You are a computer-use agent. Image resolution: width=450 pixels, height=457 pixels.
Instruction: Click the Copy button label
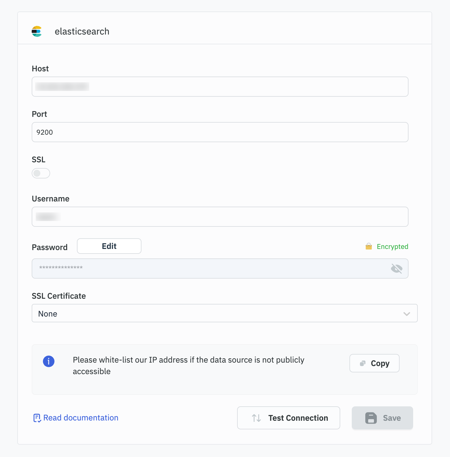coord(380,363)
